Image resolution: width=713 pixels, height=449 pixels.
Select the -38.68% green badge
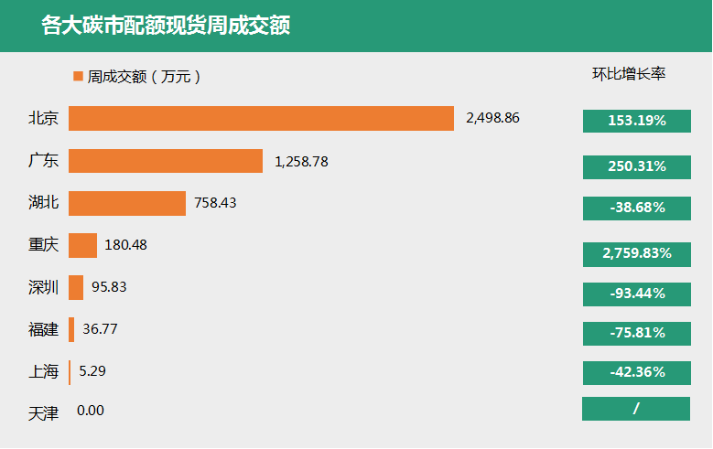coord(637,208)
